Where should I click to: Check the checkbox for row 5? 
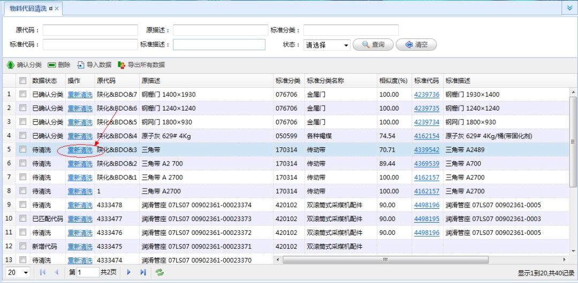[x=23, y=150]
